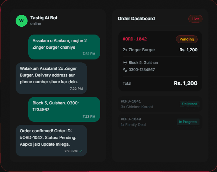Click the 3x Chicken Karahi item text
The height and width of the screenshot is (172, 217).
click(x=137, y=107)
